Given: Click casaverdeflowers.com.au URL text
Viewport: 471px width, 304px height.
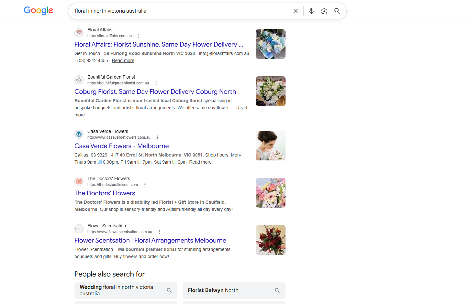Looking at the screenshot, I should (x=119, y=137).
